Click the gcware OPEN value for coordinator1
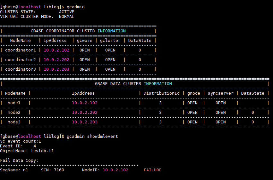 (x=85, y=50)
